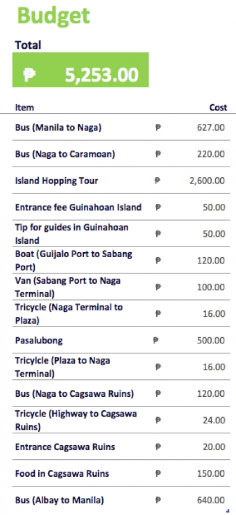Select the green total 5,253.00 cell
The width and height of the screenshot is (236, 515).
pos(81,70)
